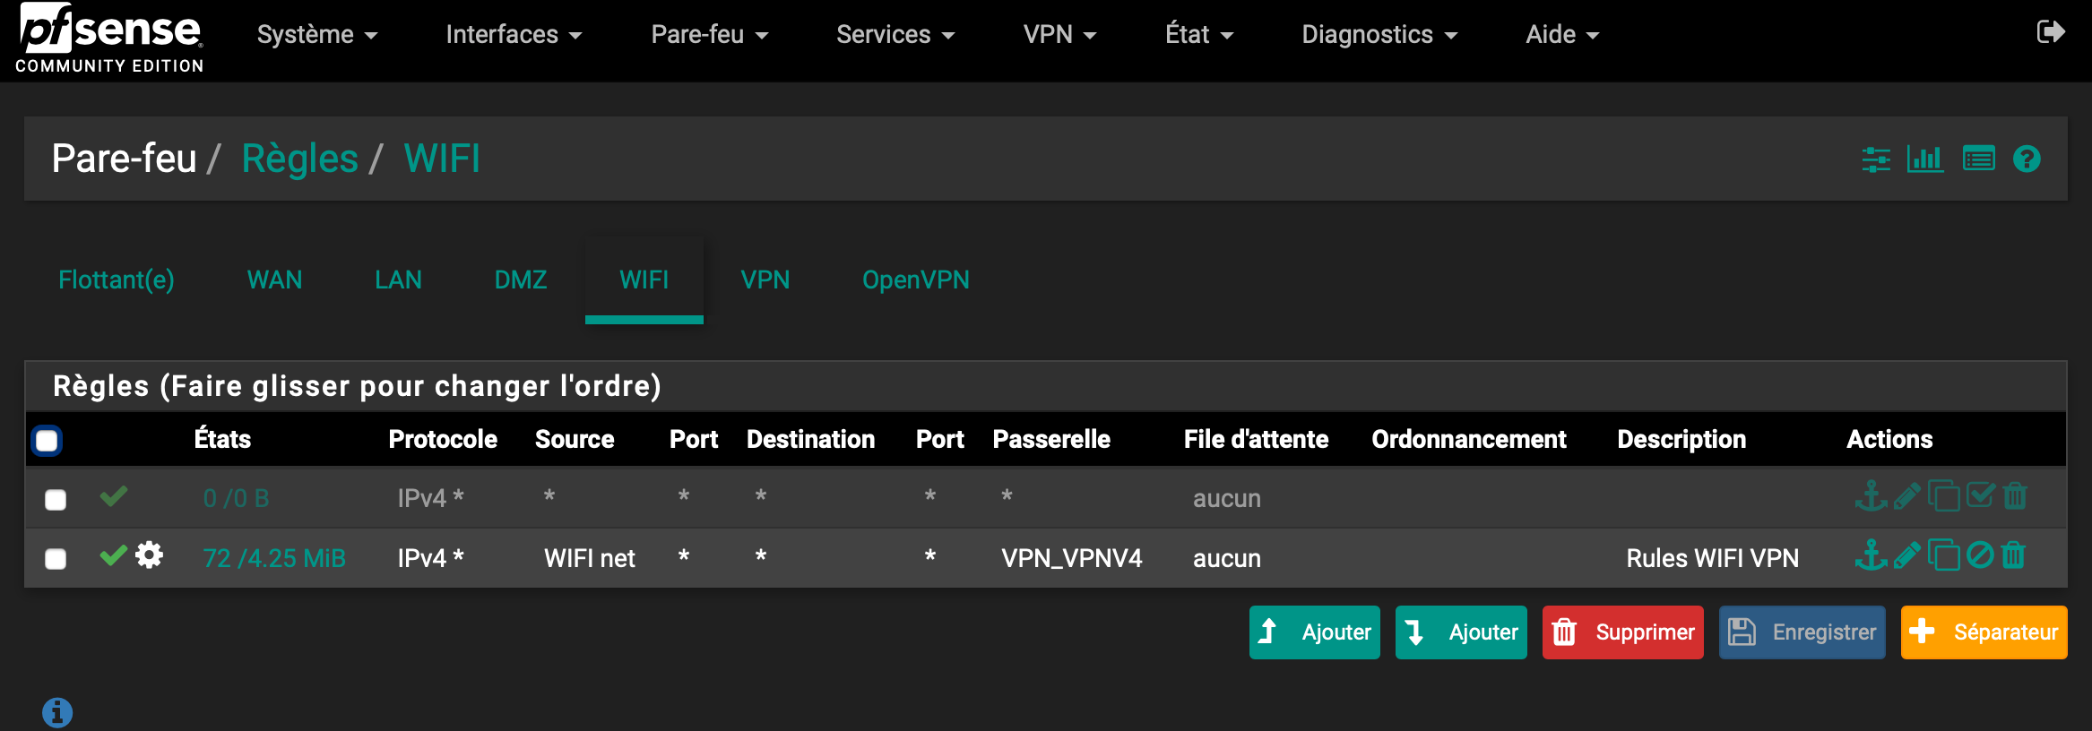Disable the Rules WIFI VPN rule
The height and width of the screenshot is (731, 2092).
pos(1979,556)
